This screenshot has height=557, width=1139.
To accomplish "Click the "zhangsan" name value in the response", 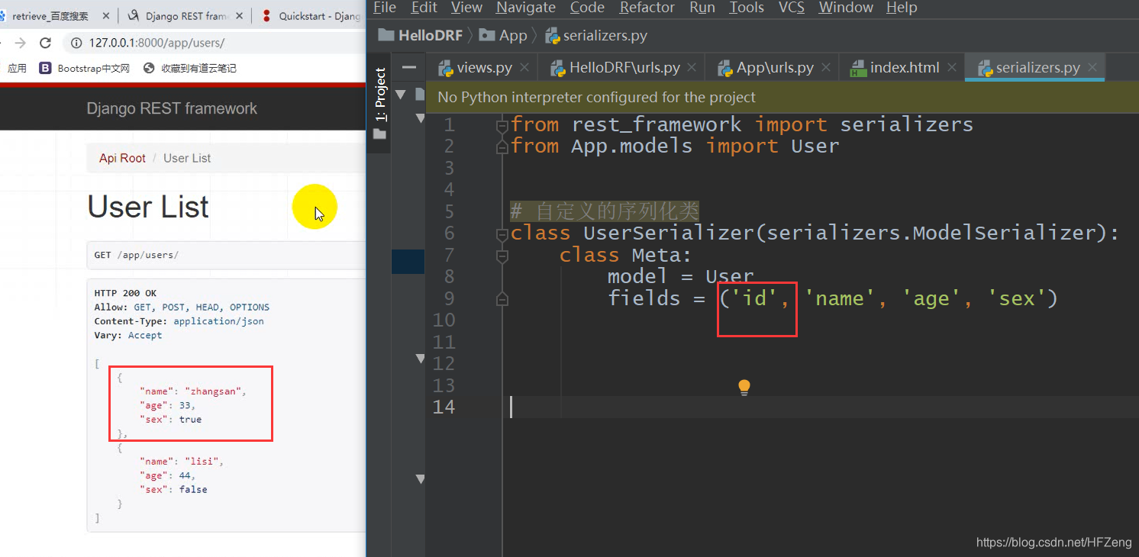I will click(213, 391).
